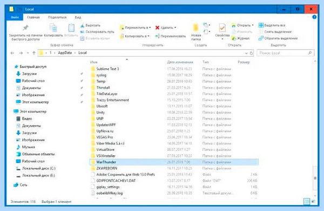Viewport: 324px width, 211px height.
Task: Click Paste shortcut (Вставить ярлык)
Action: pyautogui.click(x=95, y=38)
